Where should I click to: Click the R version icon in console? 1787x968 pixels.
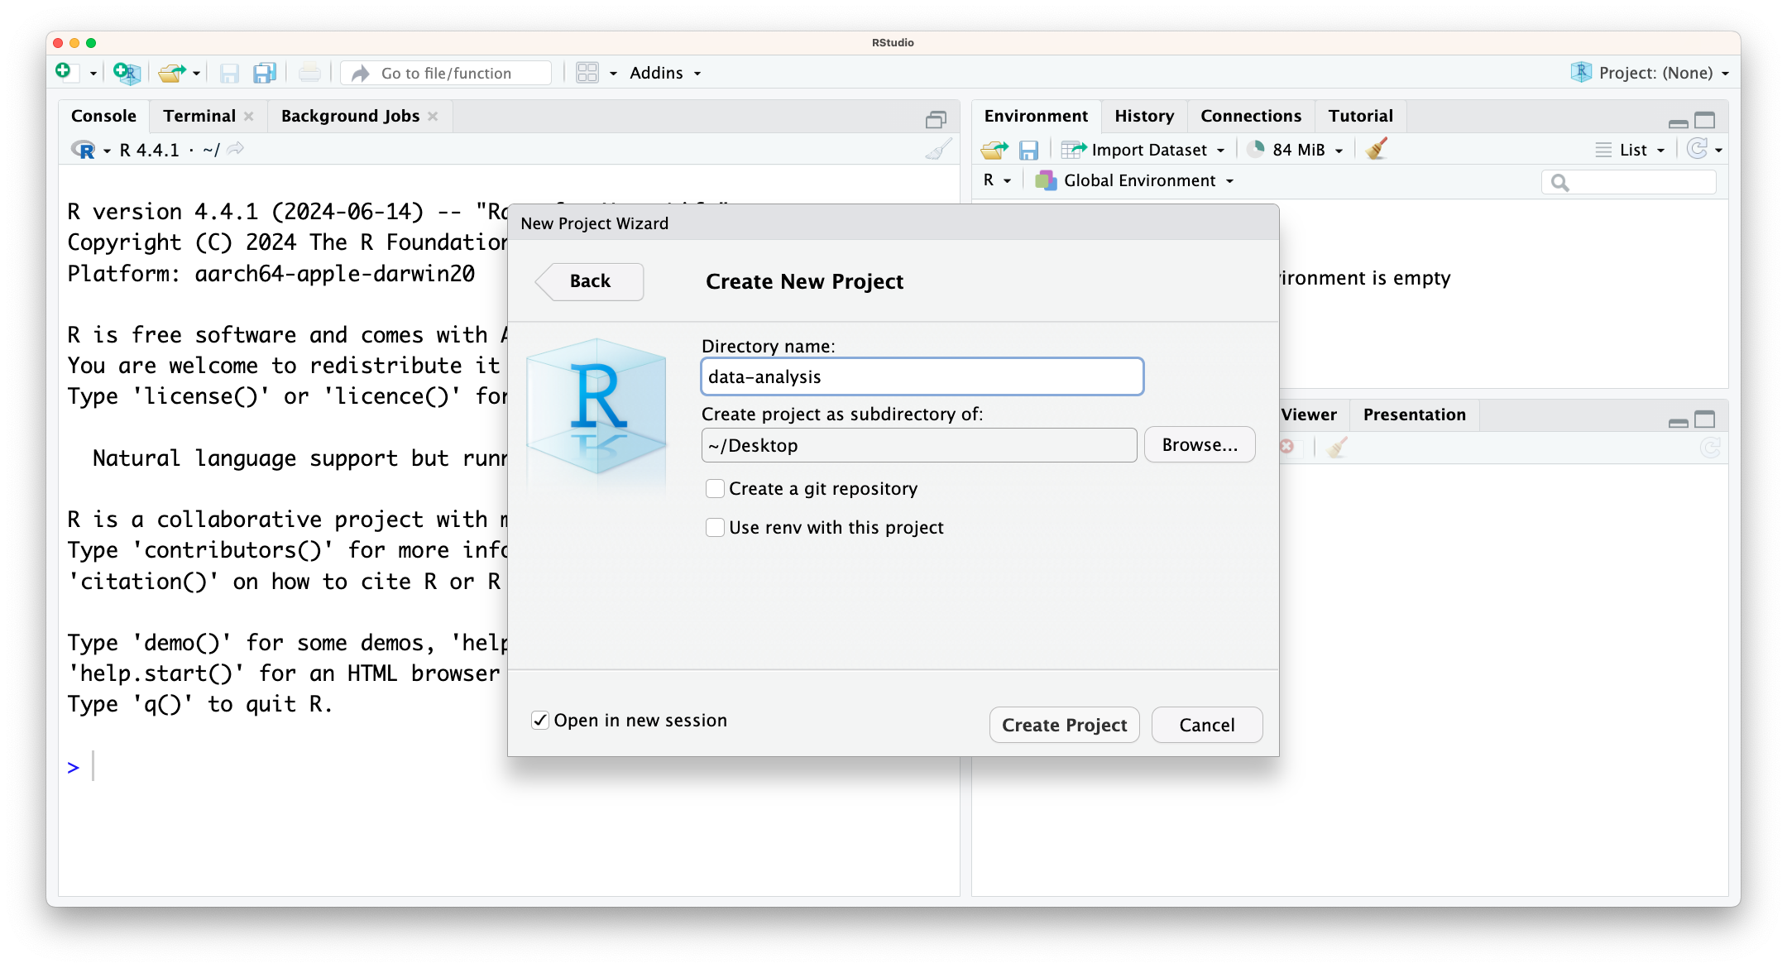tap(84, 150)
